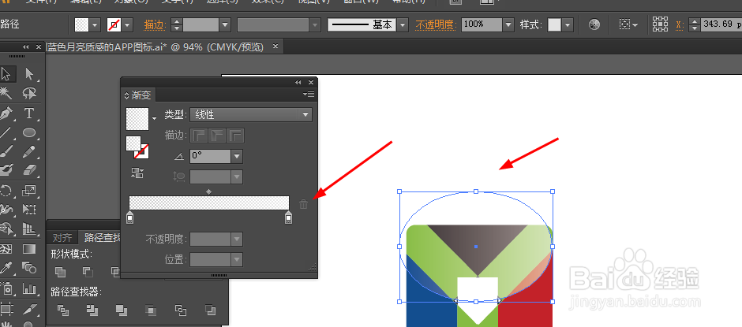
Task: Select the Artboard tool
Action: click(x=6, y=309)
